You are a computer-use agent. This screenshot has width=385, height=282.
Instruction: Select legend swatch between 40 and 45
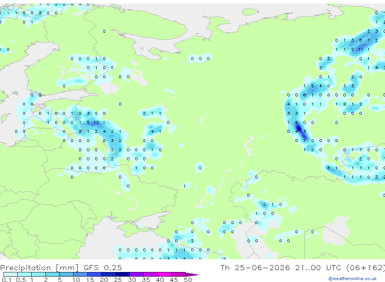pos(164,274)
